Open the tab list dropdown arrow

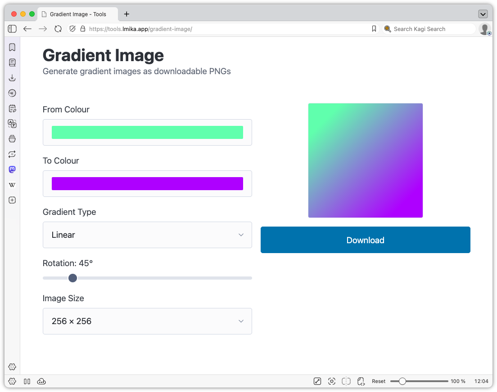483,14
